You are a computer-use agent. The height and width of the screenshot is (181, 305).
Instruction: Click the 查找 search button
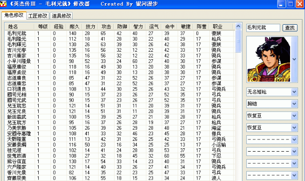click(x=290, y=28)
